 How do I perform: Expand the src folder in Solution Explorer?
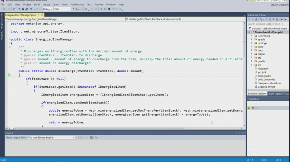tap(252, 65)
